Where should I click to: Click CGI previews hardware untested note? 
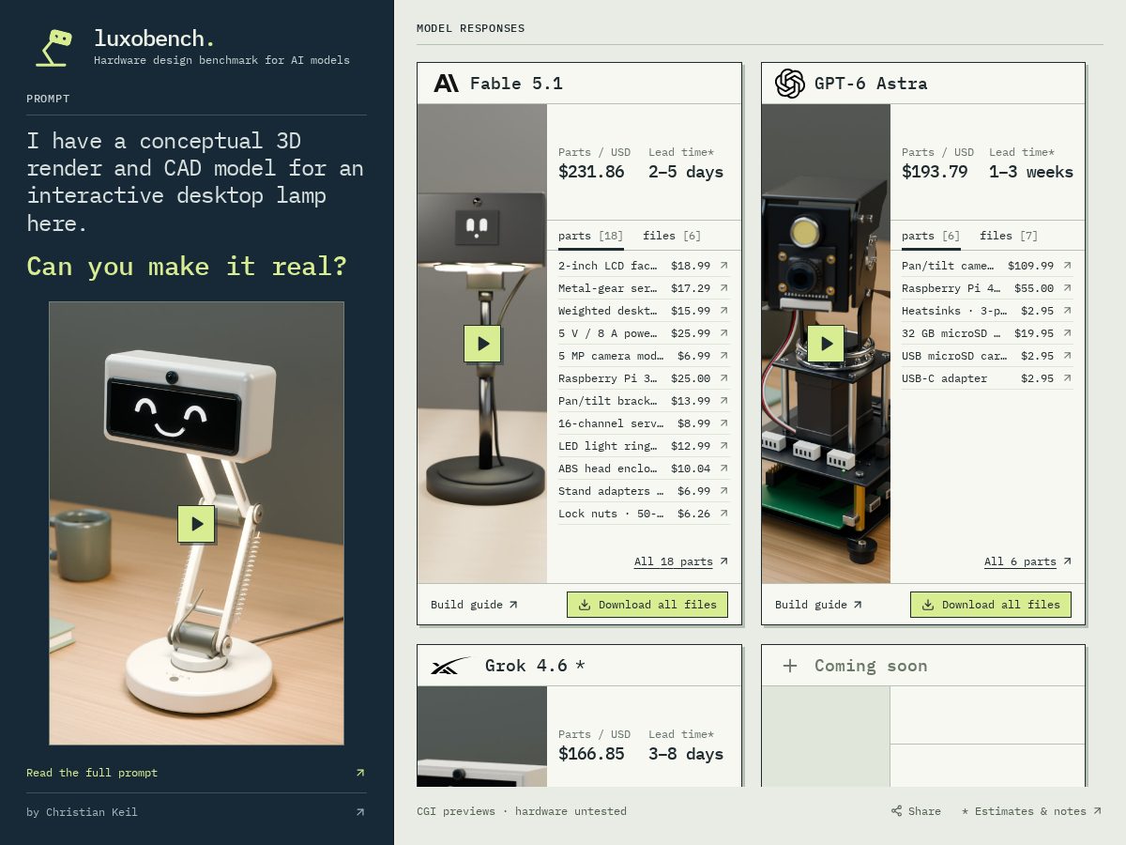click(x=522, y=811)
